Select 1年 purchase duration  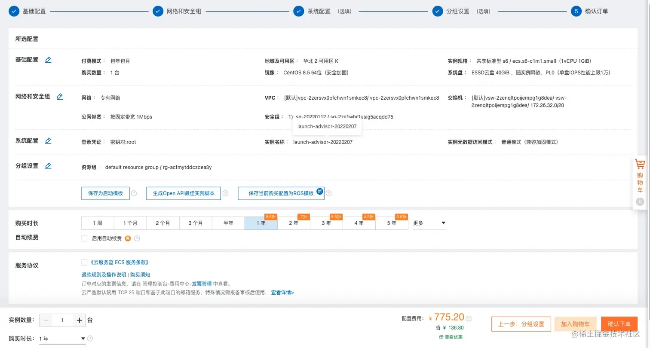261,223
